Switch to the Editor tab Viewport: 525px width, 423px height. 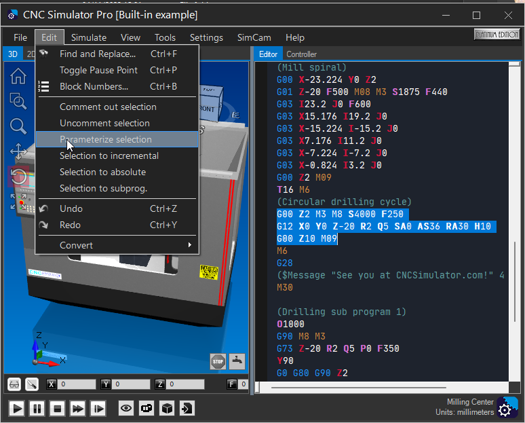(x=268, y=54)
